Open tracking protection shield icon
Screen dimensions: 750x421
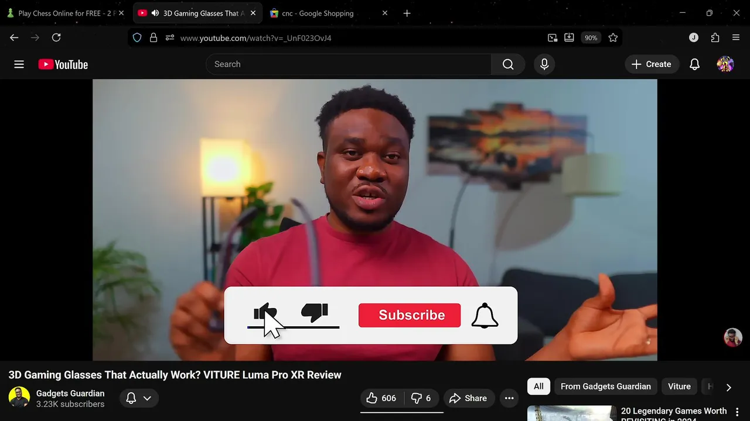click(x=137, y=37)
